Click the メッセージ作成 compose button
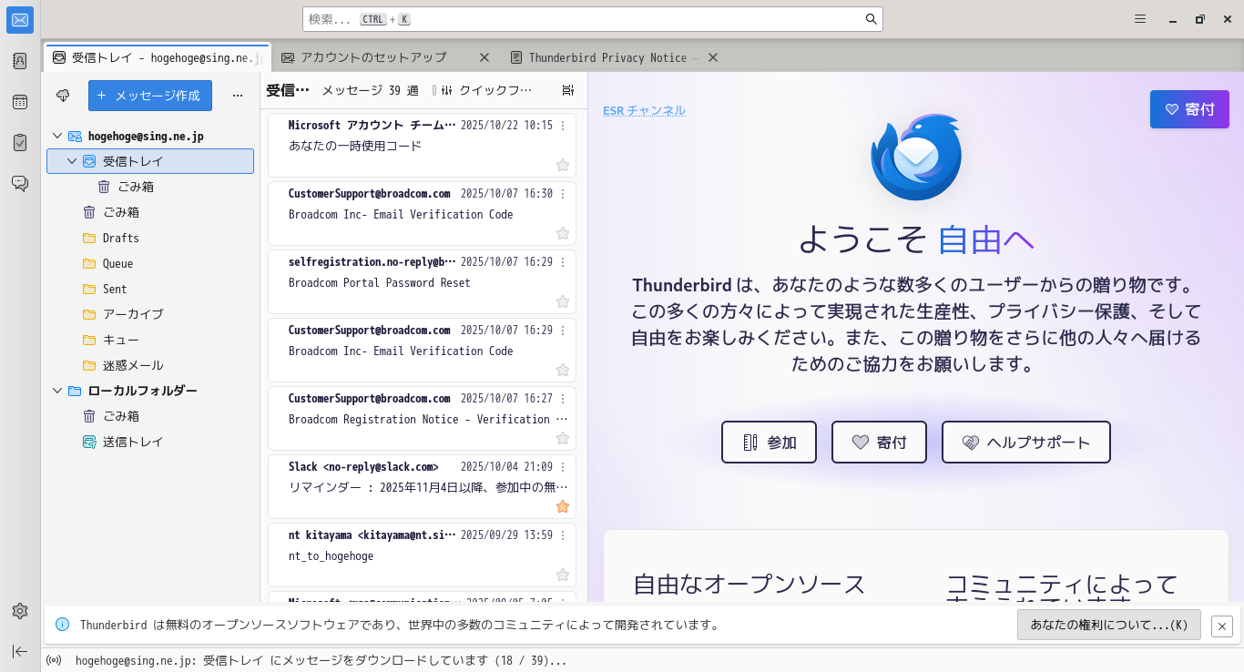Viewport: 1244px width, 672px height. (150, 96)
